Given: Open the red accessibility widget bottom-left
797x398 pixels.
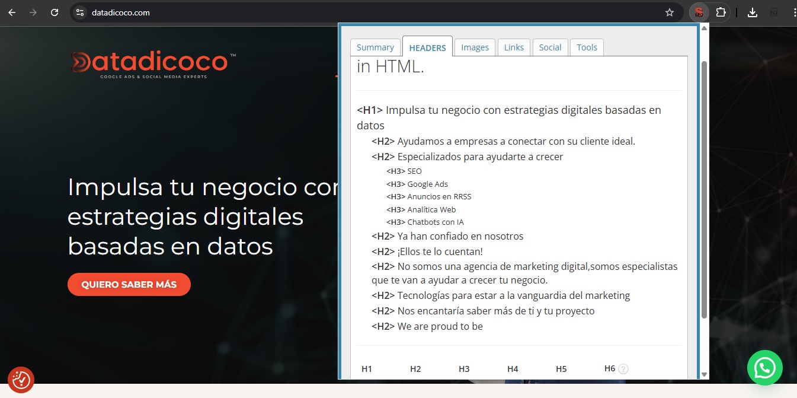Looking at the screenshot, I should click(21, 380).
